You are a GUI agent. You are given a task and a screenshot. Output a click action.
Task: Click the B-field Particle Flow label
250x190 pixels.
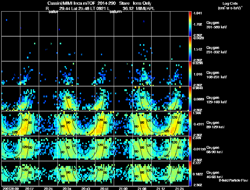(x=233, y=180)
